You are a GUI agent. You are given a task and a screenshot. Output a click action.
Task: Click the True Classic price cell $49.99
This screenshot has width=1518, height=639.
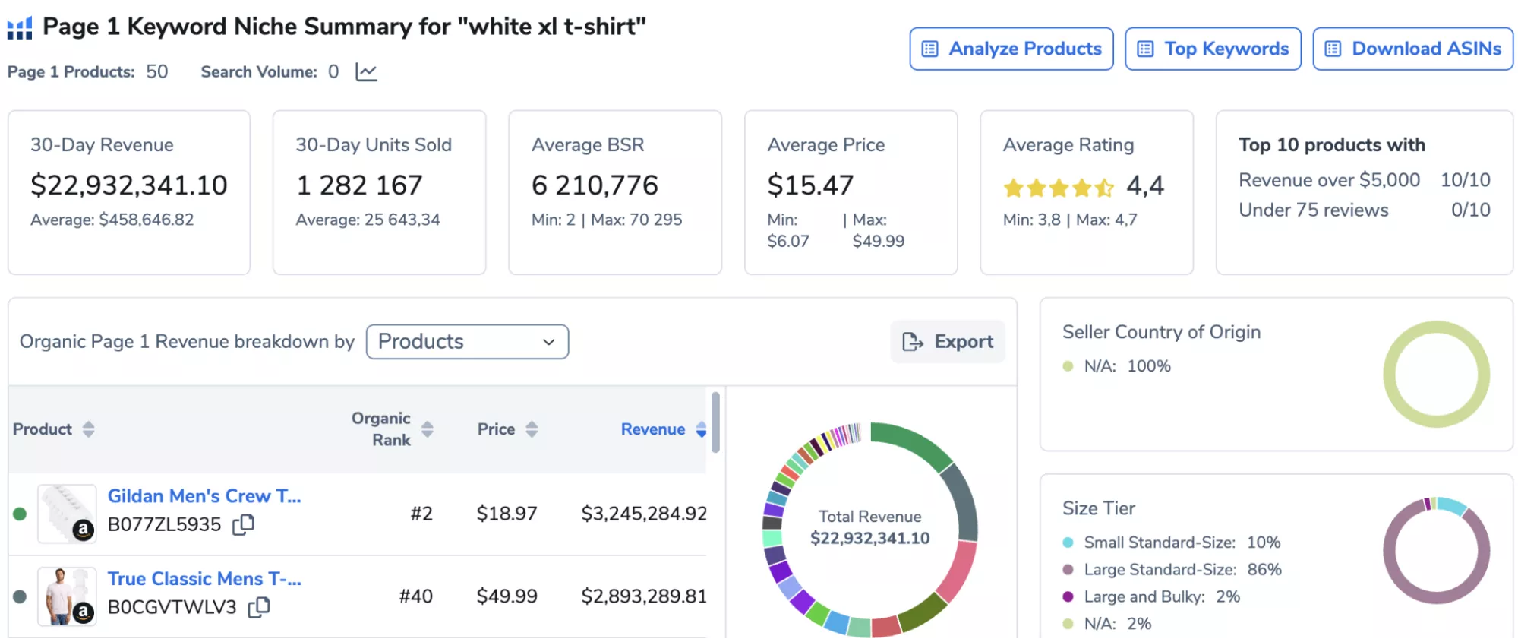point(507,596)
